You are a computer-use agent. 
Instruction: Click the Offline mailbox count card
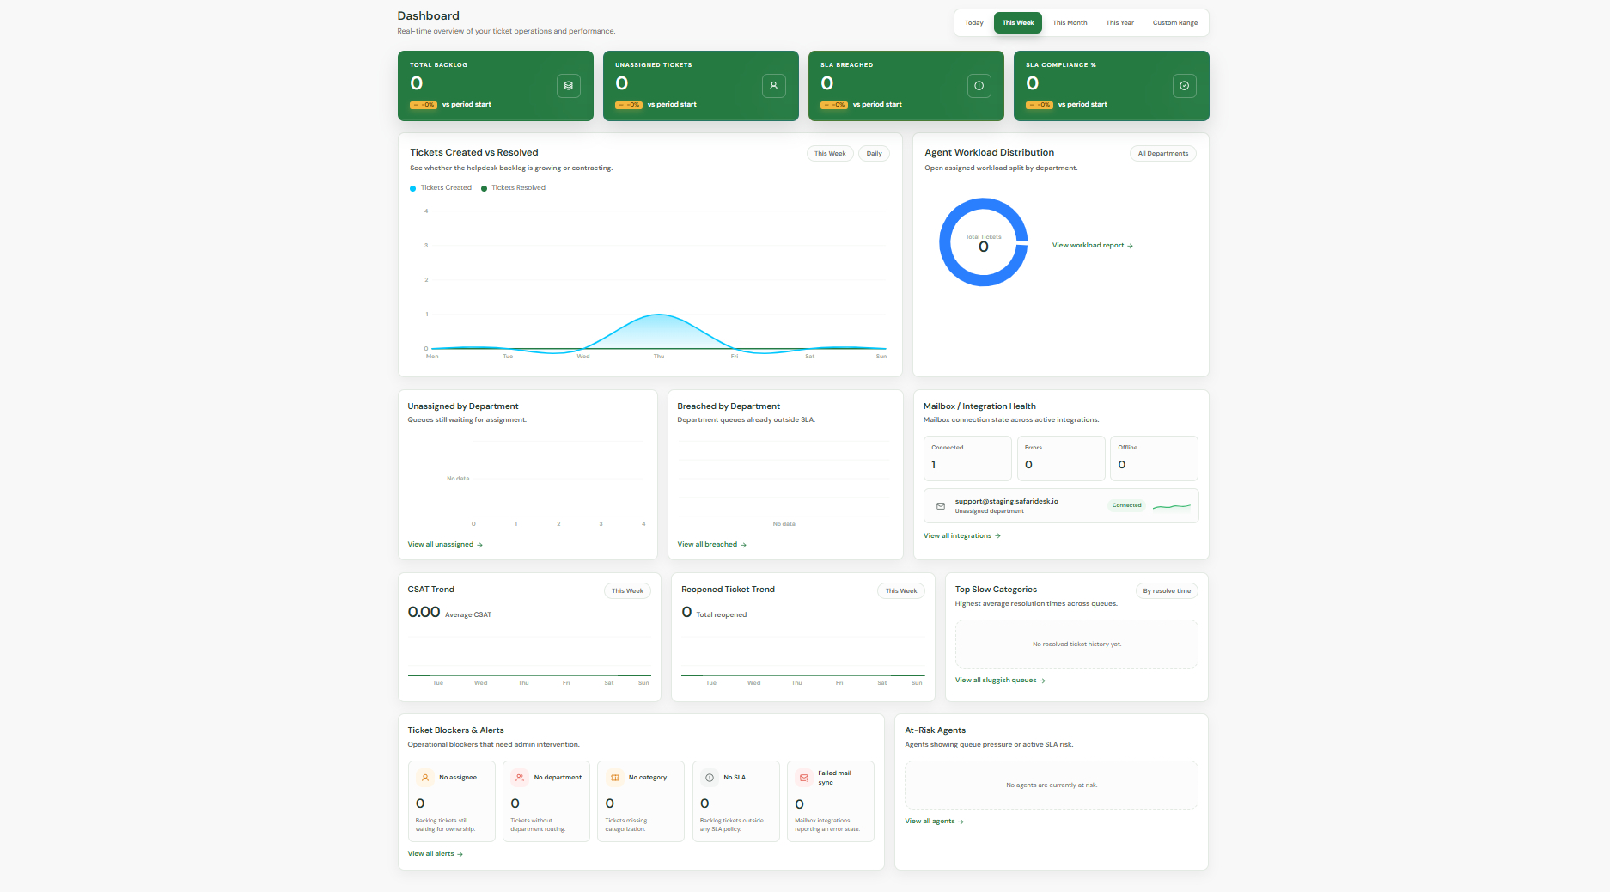click(x=1154, y=458)
